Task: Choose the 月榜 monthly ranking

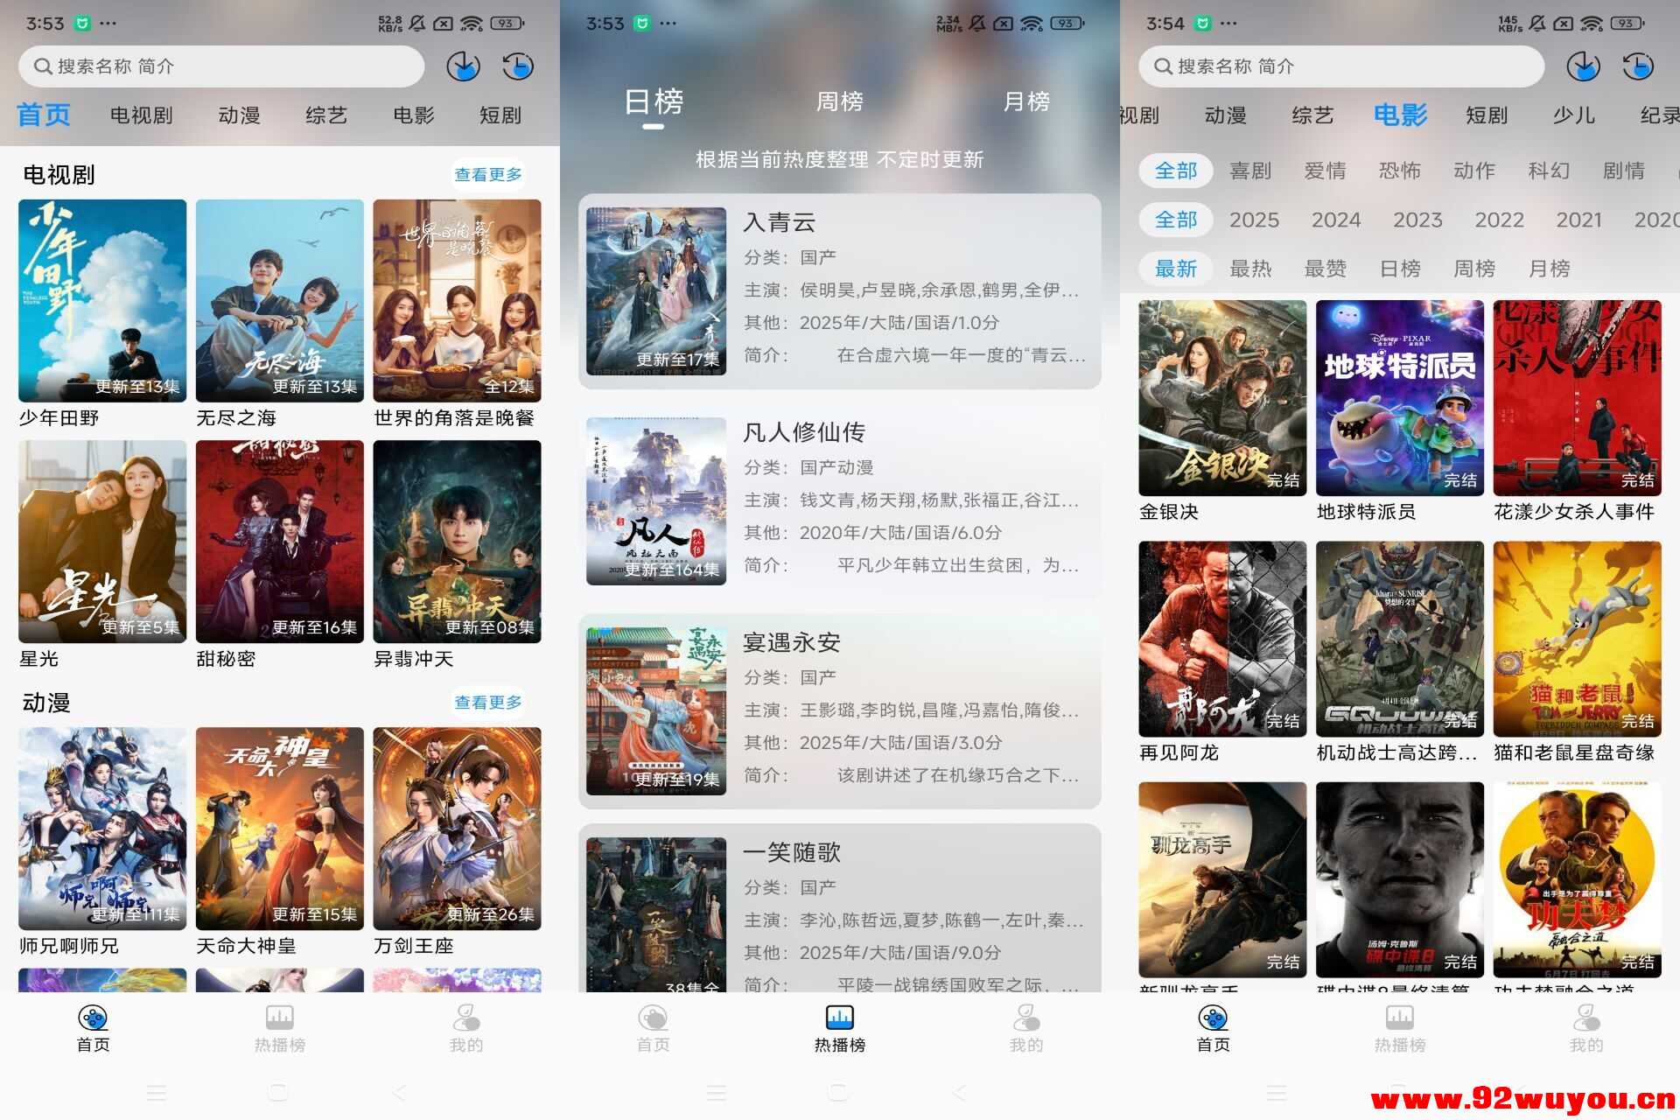Action: tap(1025, 101)
